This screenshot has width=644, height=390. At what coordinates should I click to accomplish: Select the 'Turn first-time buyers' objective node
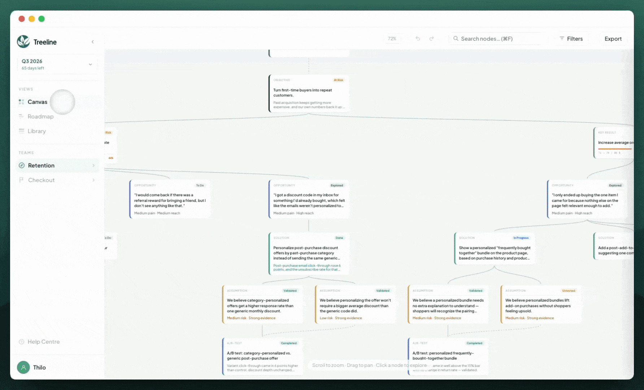click(309, 94)
